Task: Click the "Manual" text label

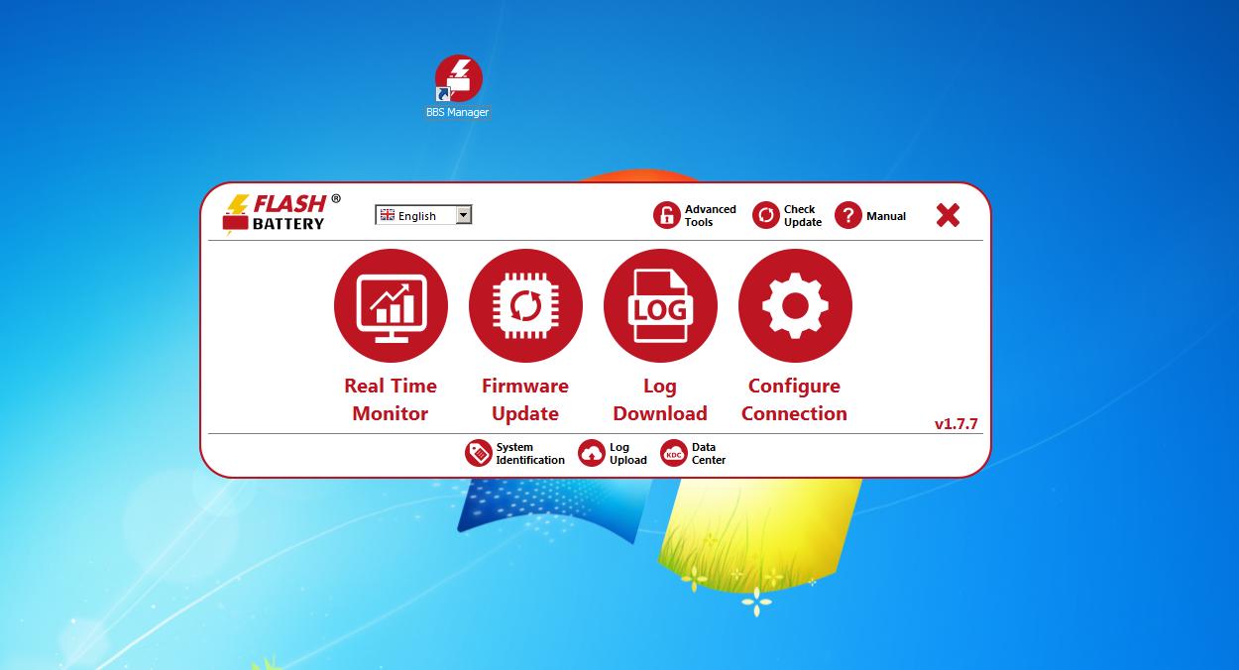Action: [886, 216]
